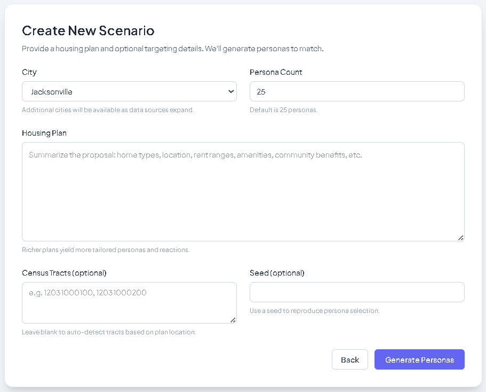Click the chevron arrow in City select
Screen dimensions: 486x392
click(x=231, y=91)
